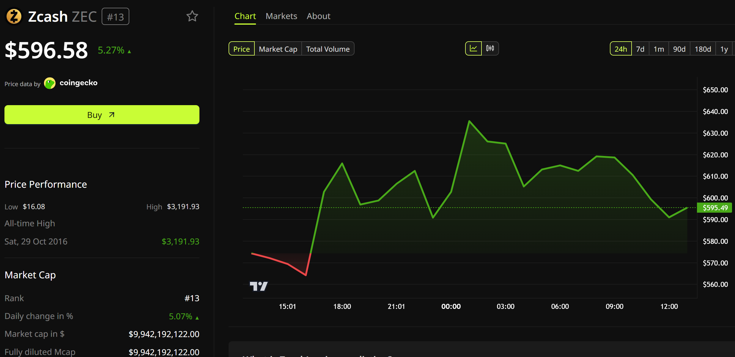Click the $595.49 current price marker
The width and height of the screenshot is (735, 357).
(x=715, y=208)
